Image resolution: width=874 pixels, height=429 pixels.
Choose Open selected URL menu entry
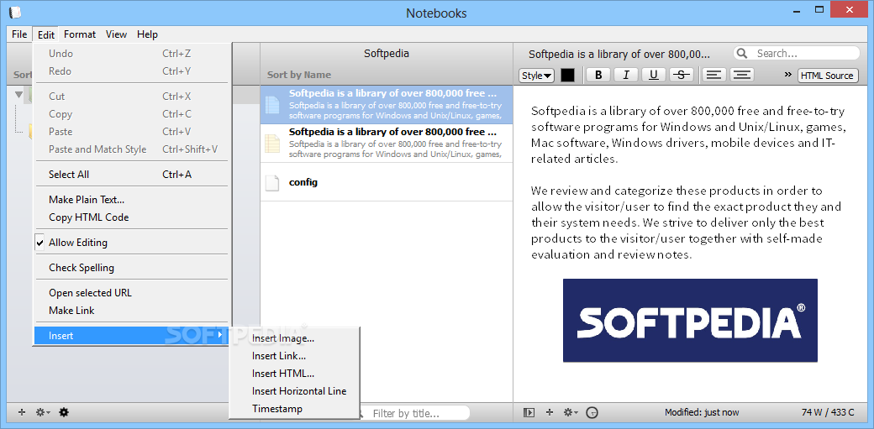[x=133, y=292]
